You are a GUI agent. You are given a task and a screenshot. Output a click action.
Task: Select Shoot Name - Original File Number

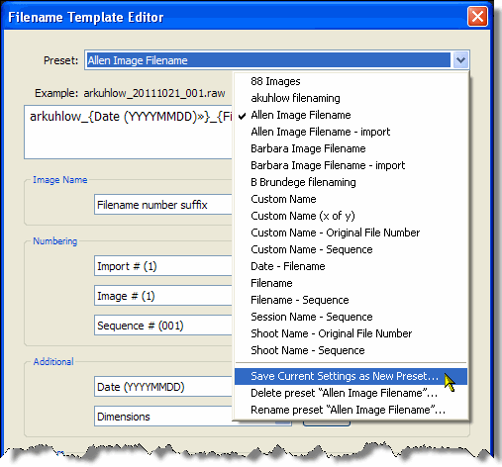point(351,333)
